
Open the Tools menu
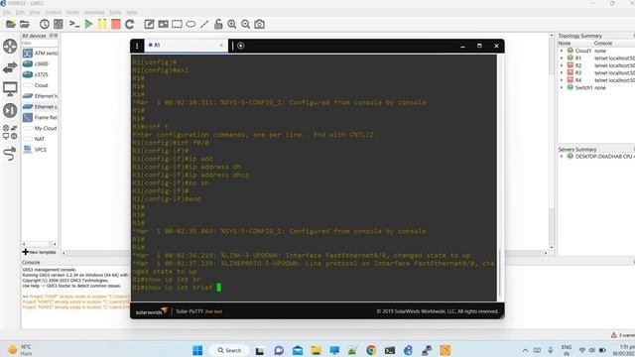(x=115, y=13)
